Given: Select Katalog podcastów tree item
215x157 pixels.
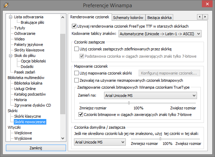Looking at the screenshot, I should 30,94.
